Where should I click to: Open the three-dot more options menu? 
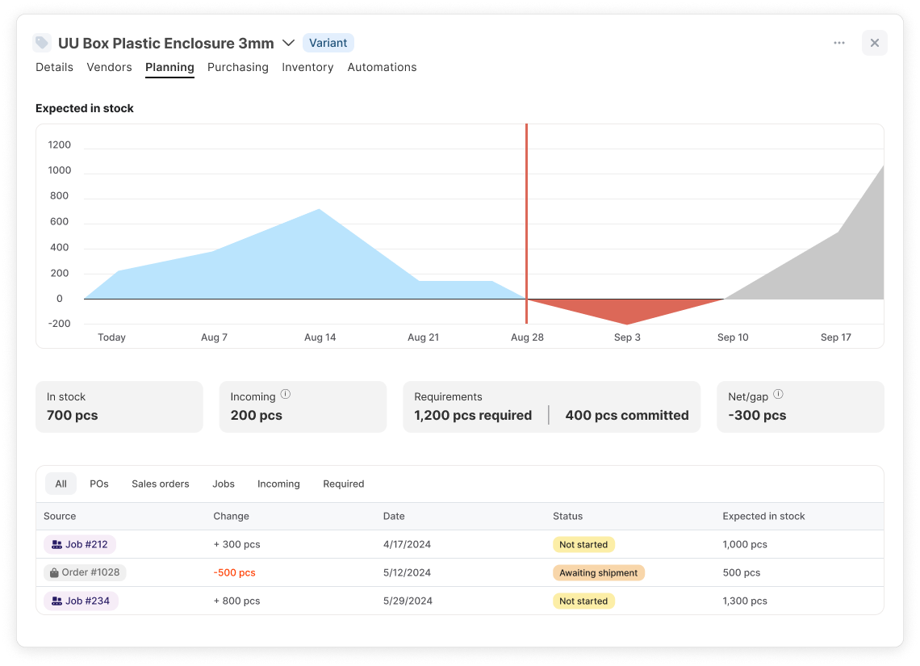pyautogui.click(x=839, y=43)
